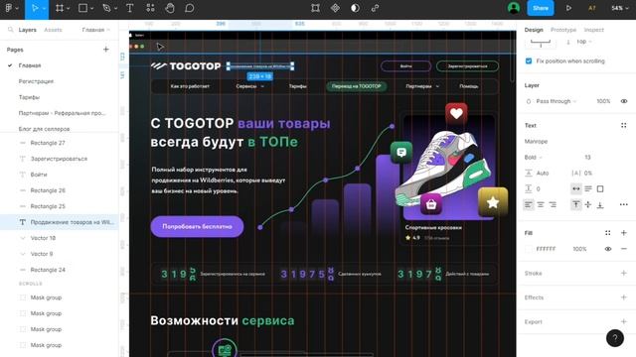Present prototype with play icon

pos(568,8)
